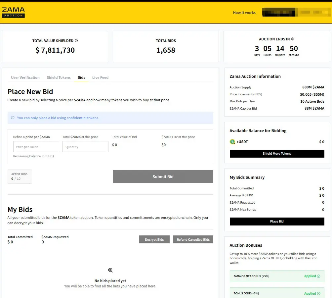The image size is (332, 298).
Task: Click the days value in the auction countdown
Action: coord(257,49)
